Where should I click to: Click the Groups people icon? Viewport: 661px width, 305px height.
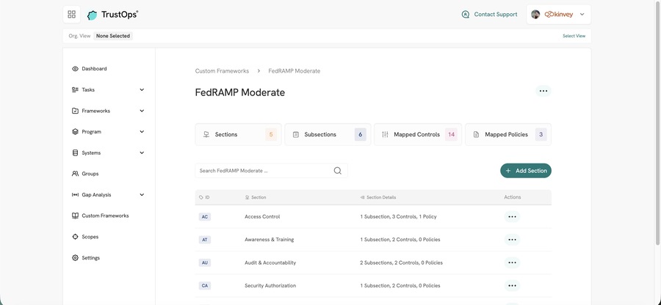(75, 173)
